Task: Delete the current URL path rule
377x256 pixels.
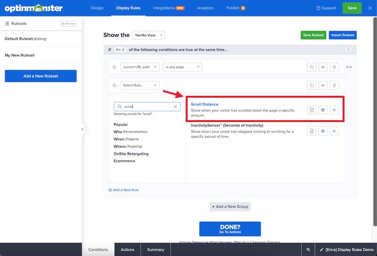Action: 334,67
